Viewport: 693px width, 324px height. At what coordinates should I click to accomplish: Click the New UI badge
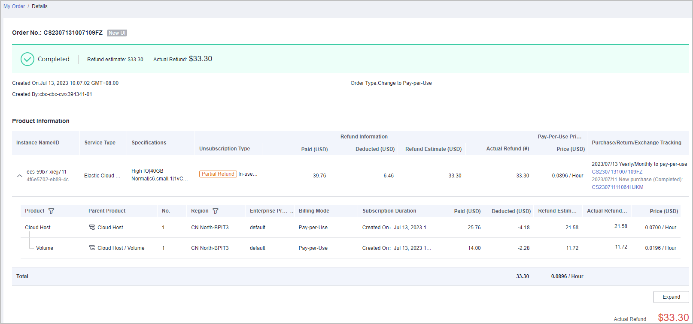[x=117, y=33]
